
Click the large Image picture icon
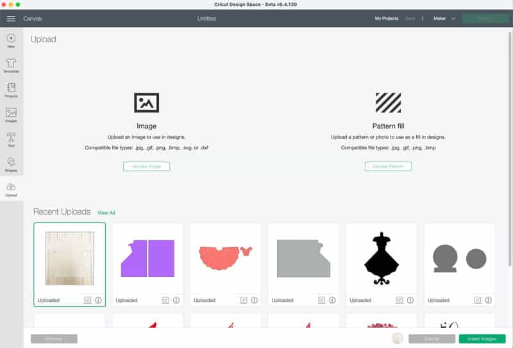[x=147, y=103]
